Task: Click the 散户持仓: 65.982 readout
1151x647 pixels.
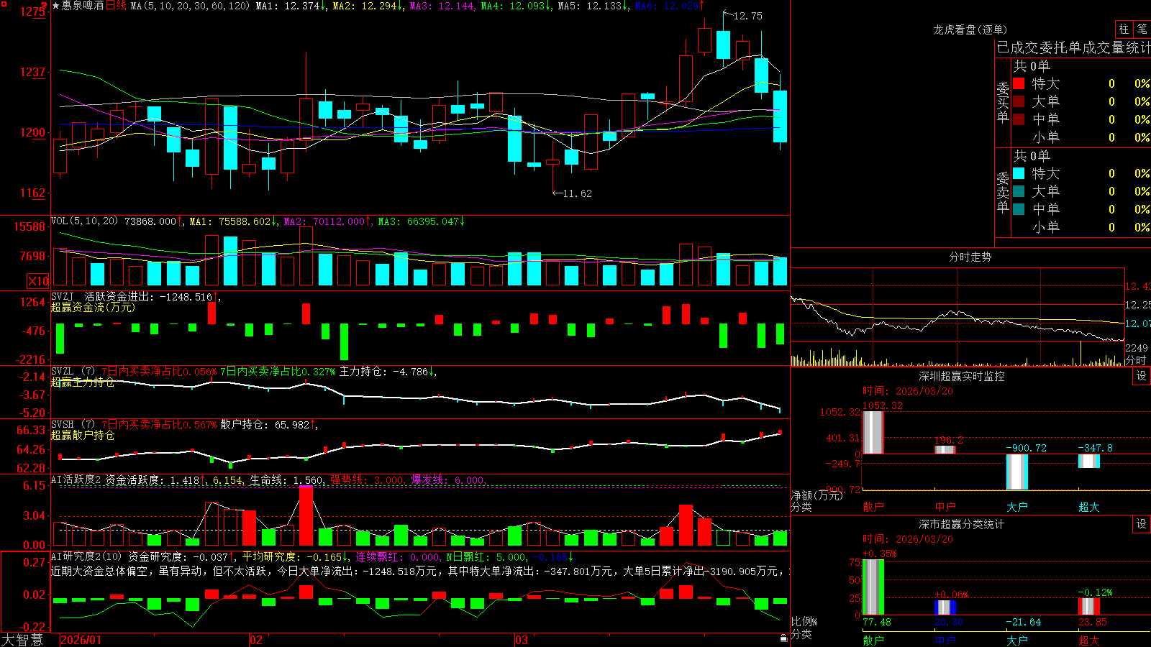Action: coord(265,425)
